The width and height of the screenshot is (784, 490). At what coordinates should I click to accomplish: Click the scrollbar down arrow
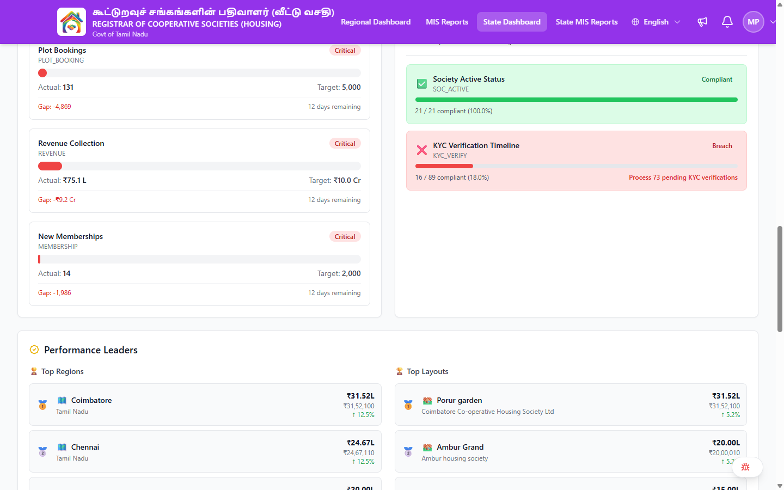(780, 486)
